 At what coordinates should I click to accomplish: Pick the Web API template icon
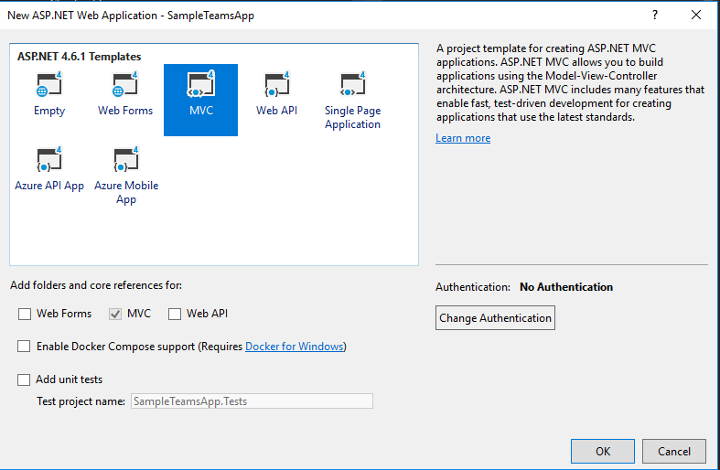click(277, 84)
